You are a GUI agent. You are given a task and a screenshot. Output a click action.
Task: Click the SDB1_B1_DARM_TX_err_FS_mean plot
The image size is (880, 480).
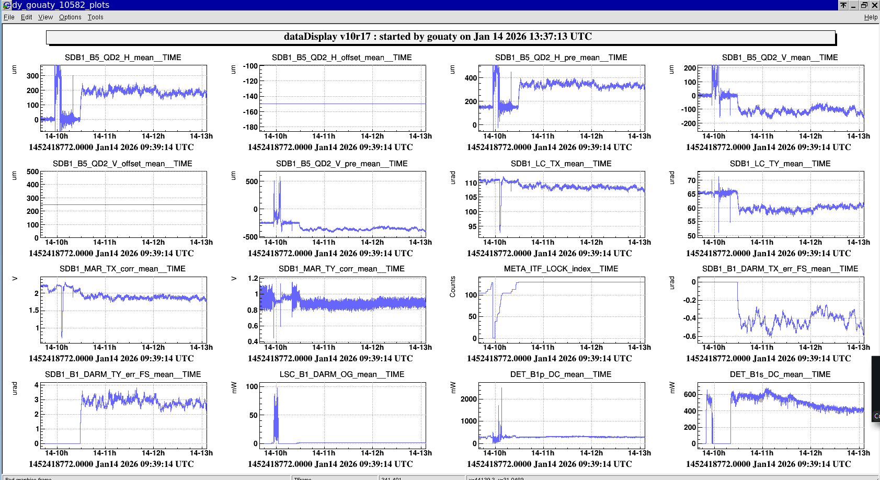(780, 310)
